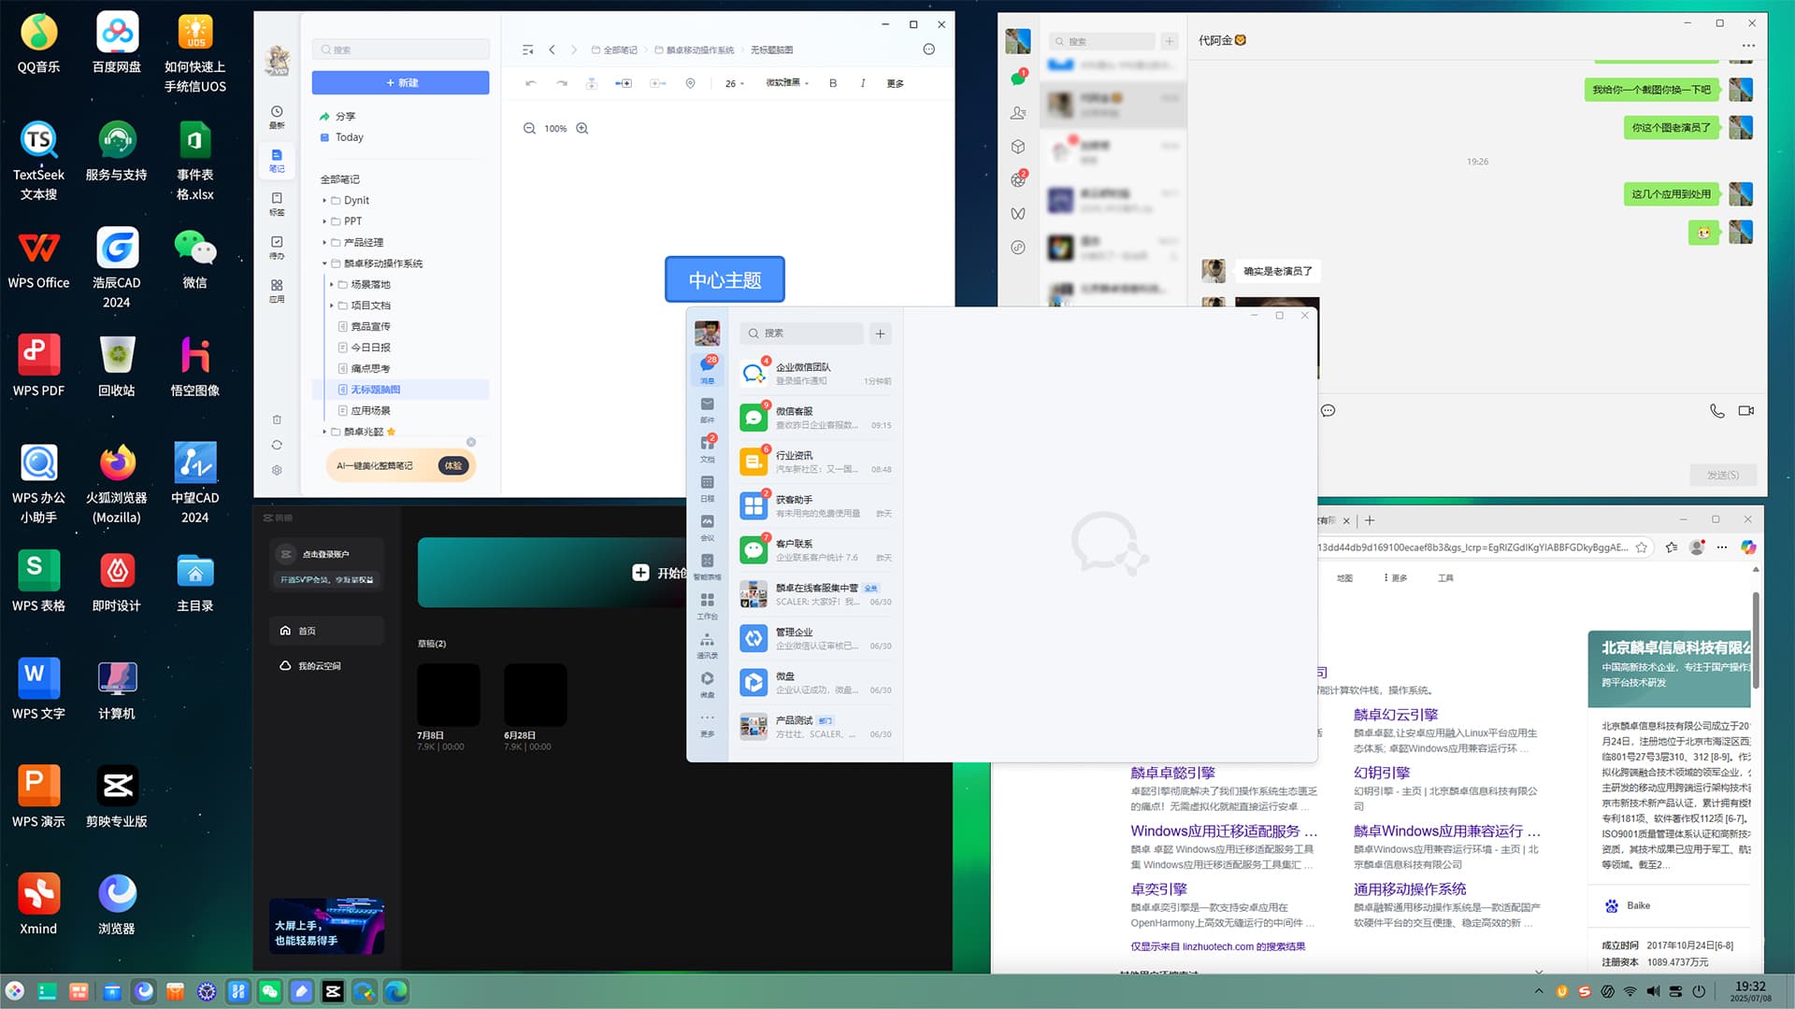Open the 工具 tab in browser search page
Image resolution: width=1795 pixels, height=1009 pixels.
click(x=1445, y=578)
